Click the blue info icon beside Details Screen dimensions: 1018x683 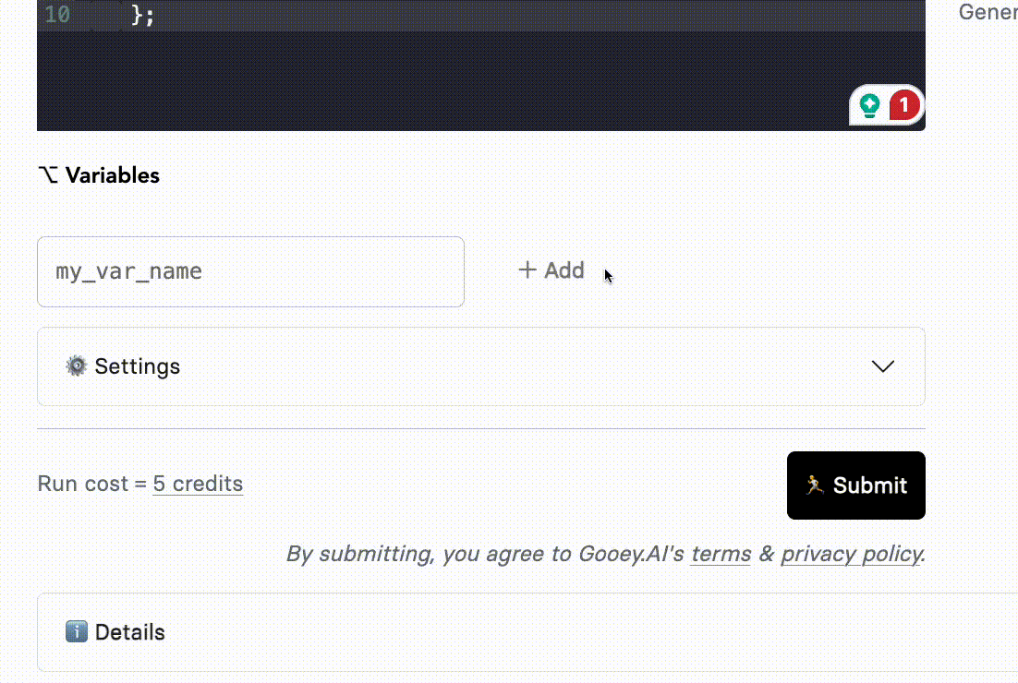(x=77, y=632)
